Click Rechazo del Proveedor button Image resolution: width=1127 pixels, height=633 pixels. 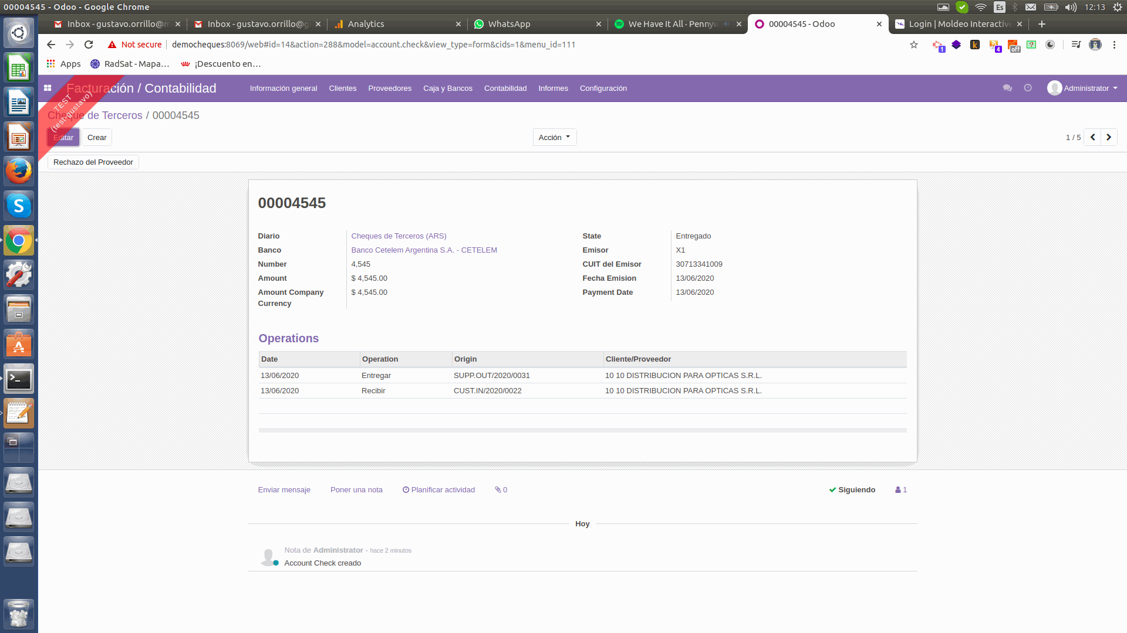pyautogui.click(x=93, y=162)
